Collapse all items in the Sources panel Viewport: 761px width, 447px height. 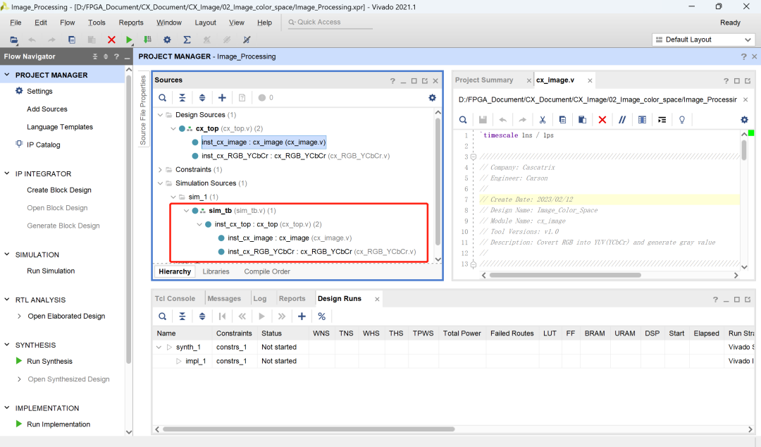point(182,98)
